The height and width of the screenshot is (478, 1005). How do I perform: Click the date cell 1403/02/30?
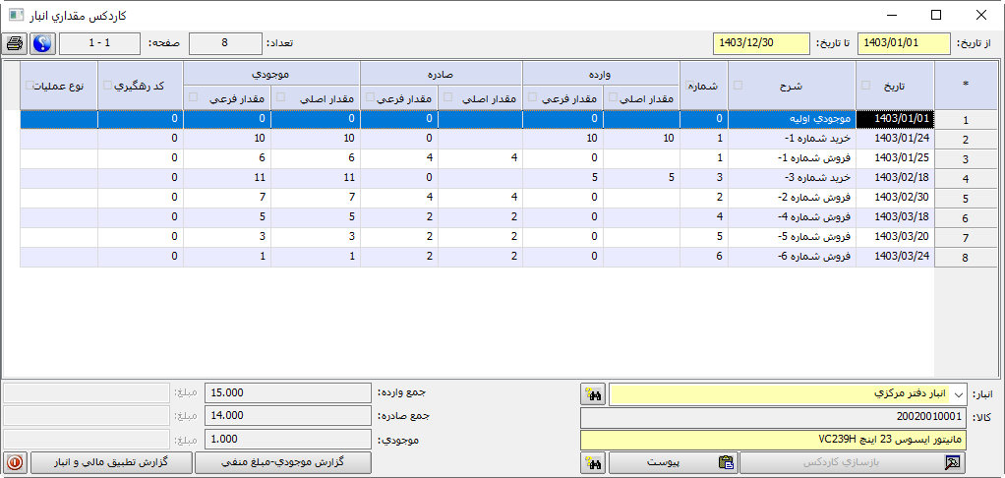(895, 199)
